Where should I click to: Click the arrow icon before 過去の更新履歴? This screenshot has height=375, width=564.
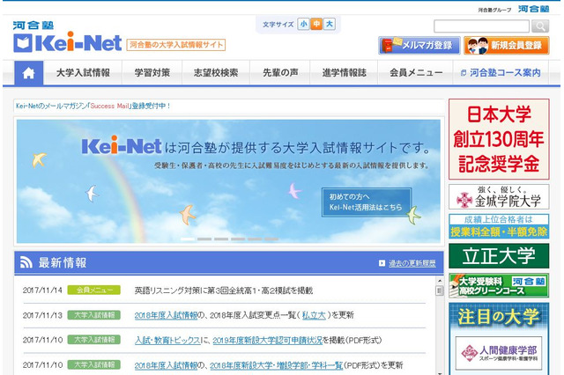click(382, 263)
